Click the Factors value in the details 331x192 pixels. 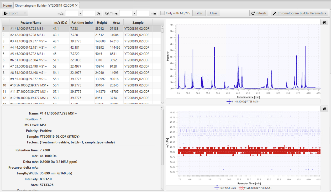[x=77, y=142]
